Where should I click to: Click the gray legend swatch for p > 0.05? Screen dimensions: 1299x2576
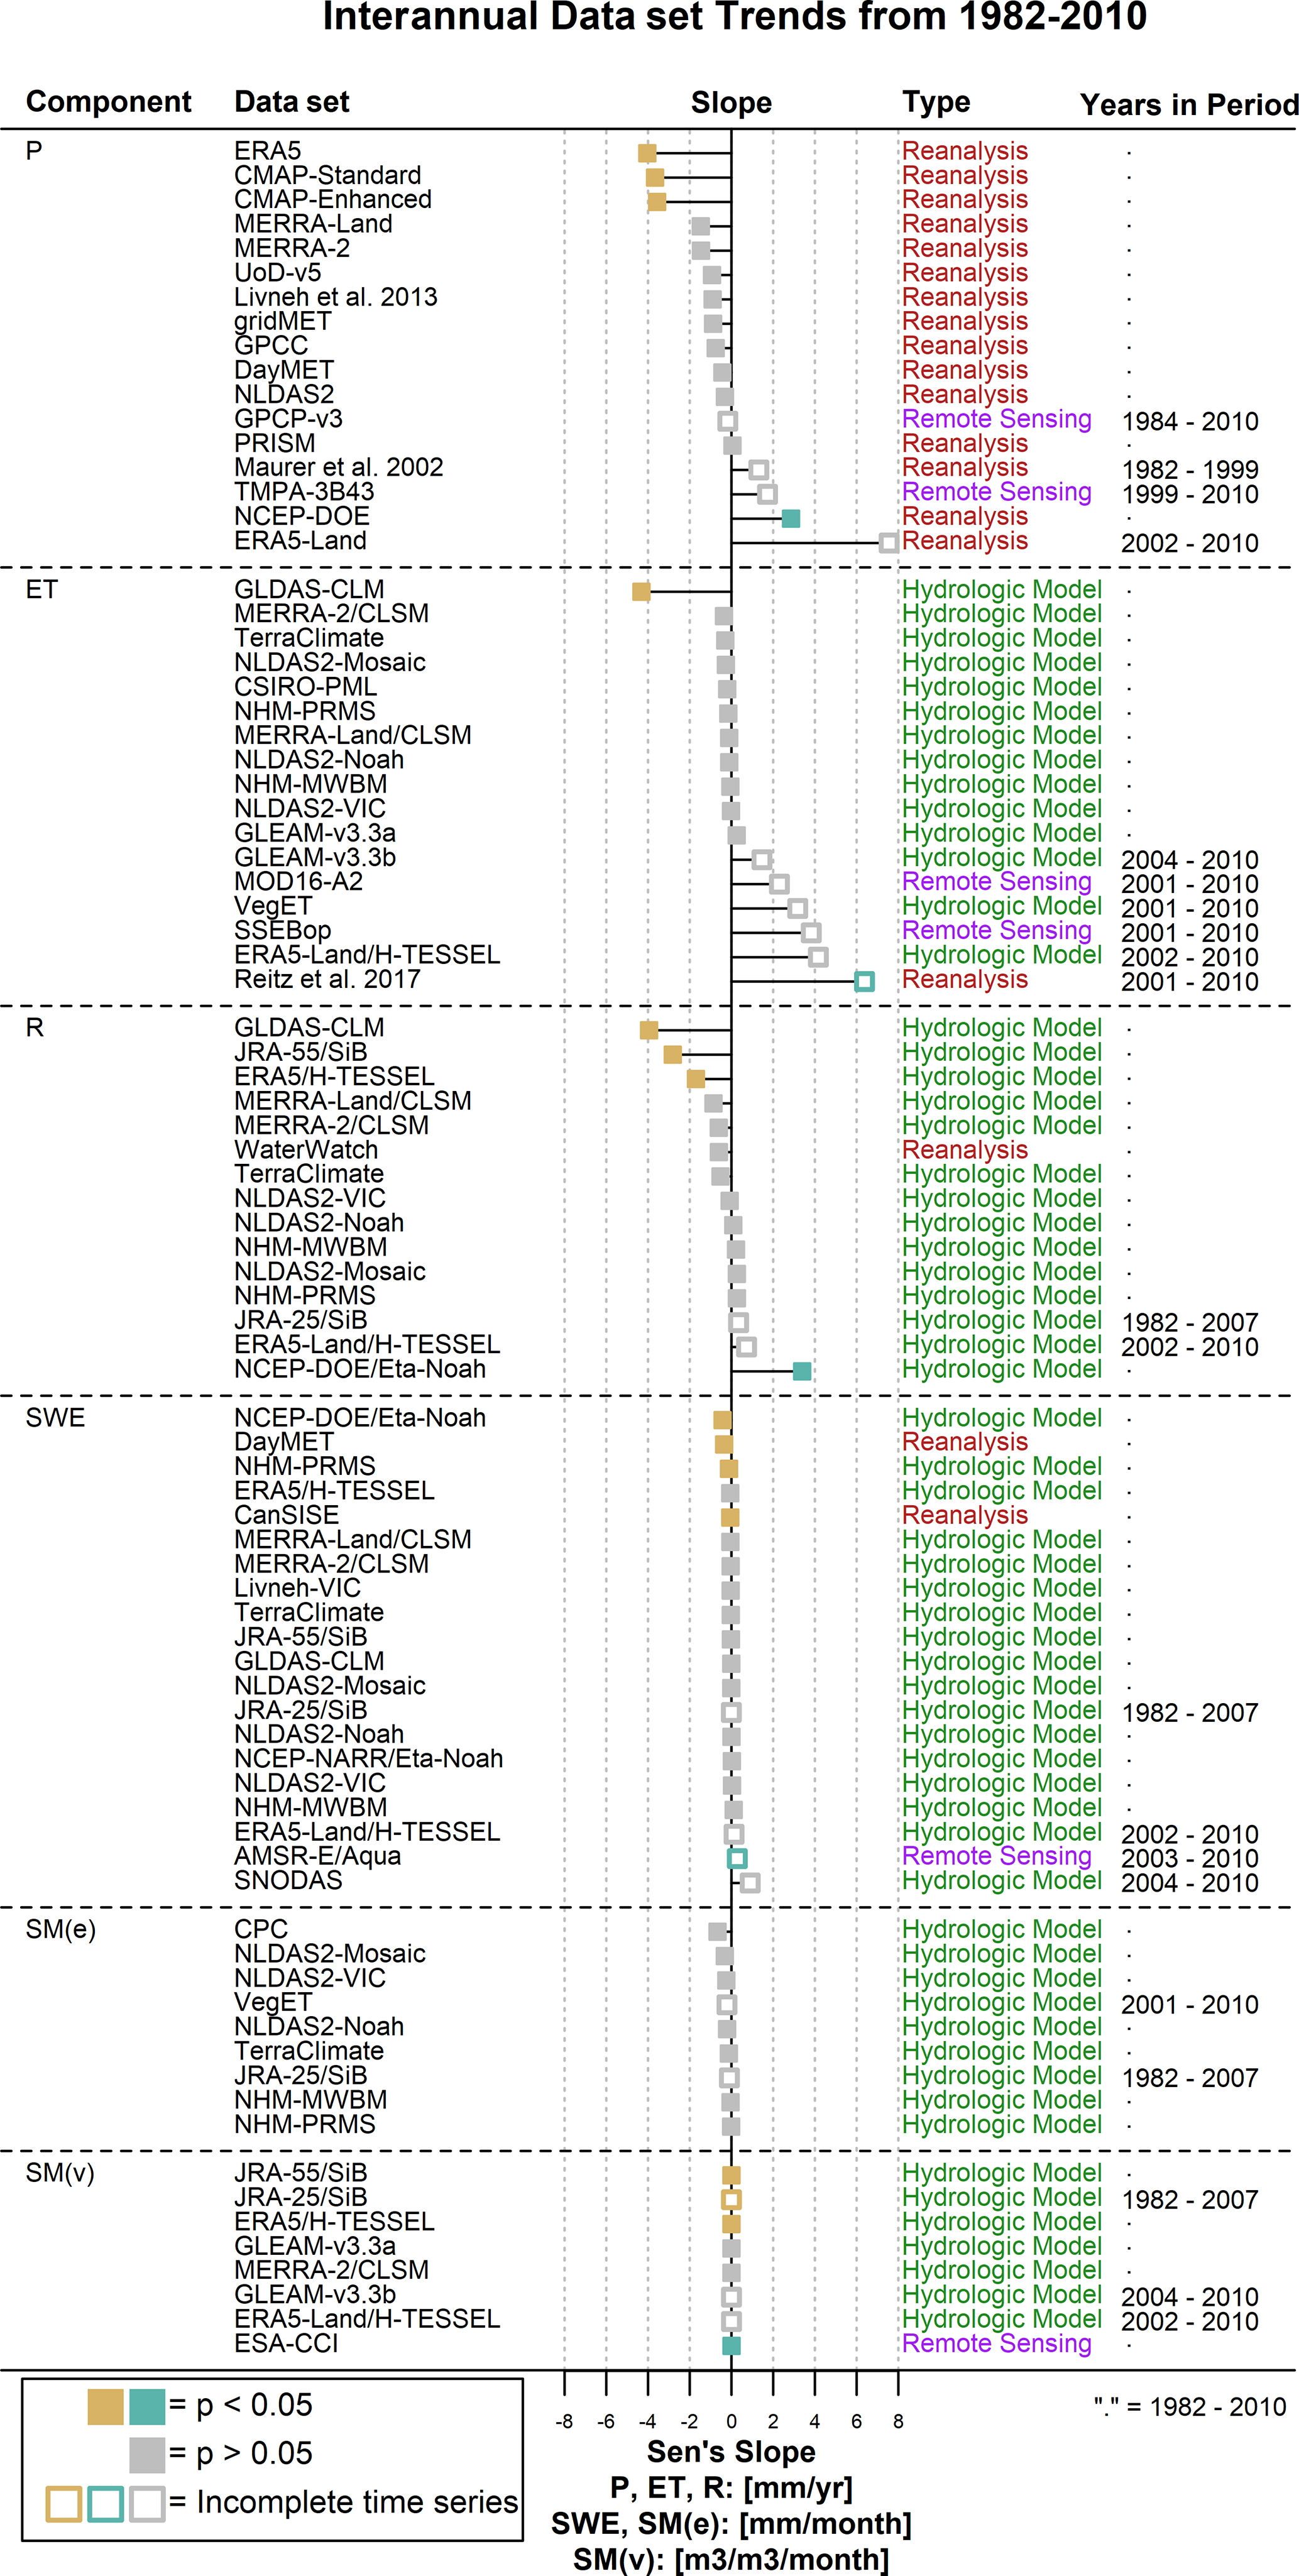coord(147,2454)
